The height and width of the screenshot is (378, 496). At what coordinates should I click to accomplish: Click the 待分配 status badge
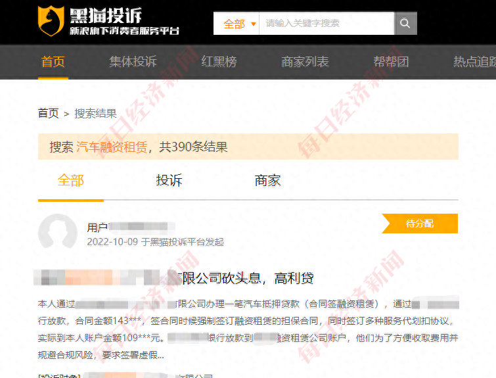pyautogui.click(x=420, y=224)
